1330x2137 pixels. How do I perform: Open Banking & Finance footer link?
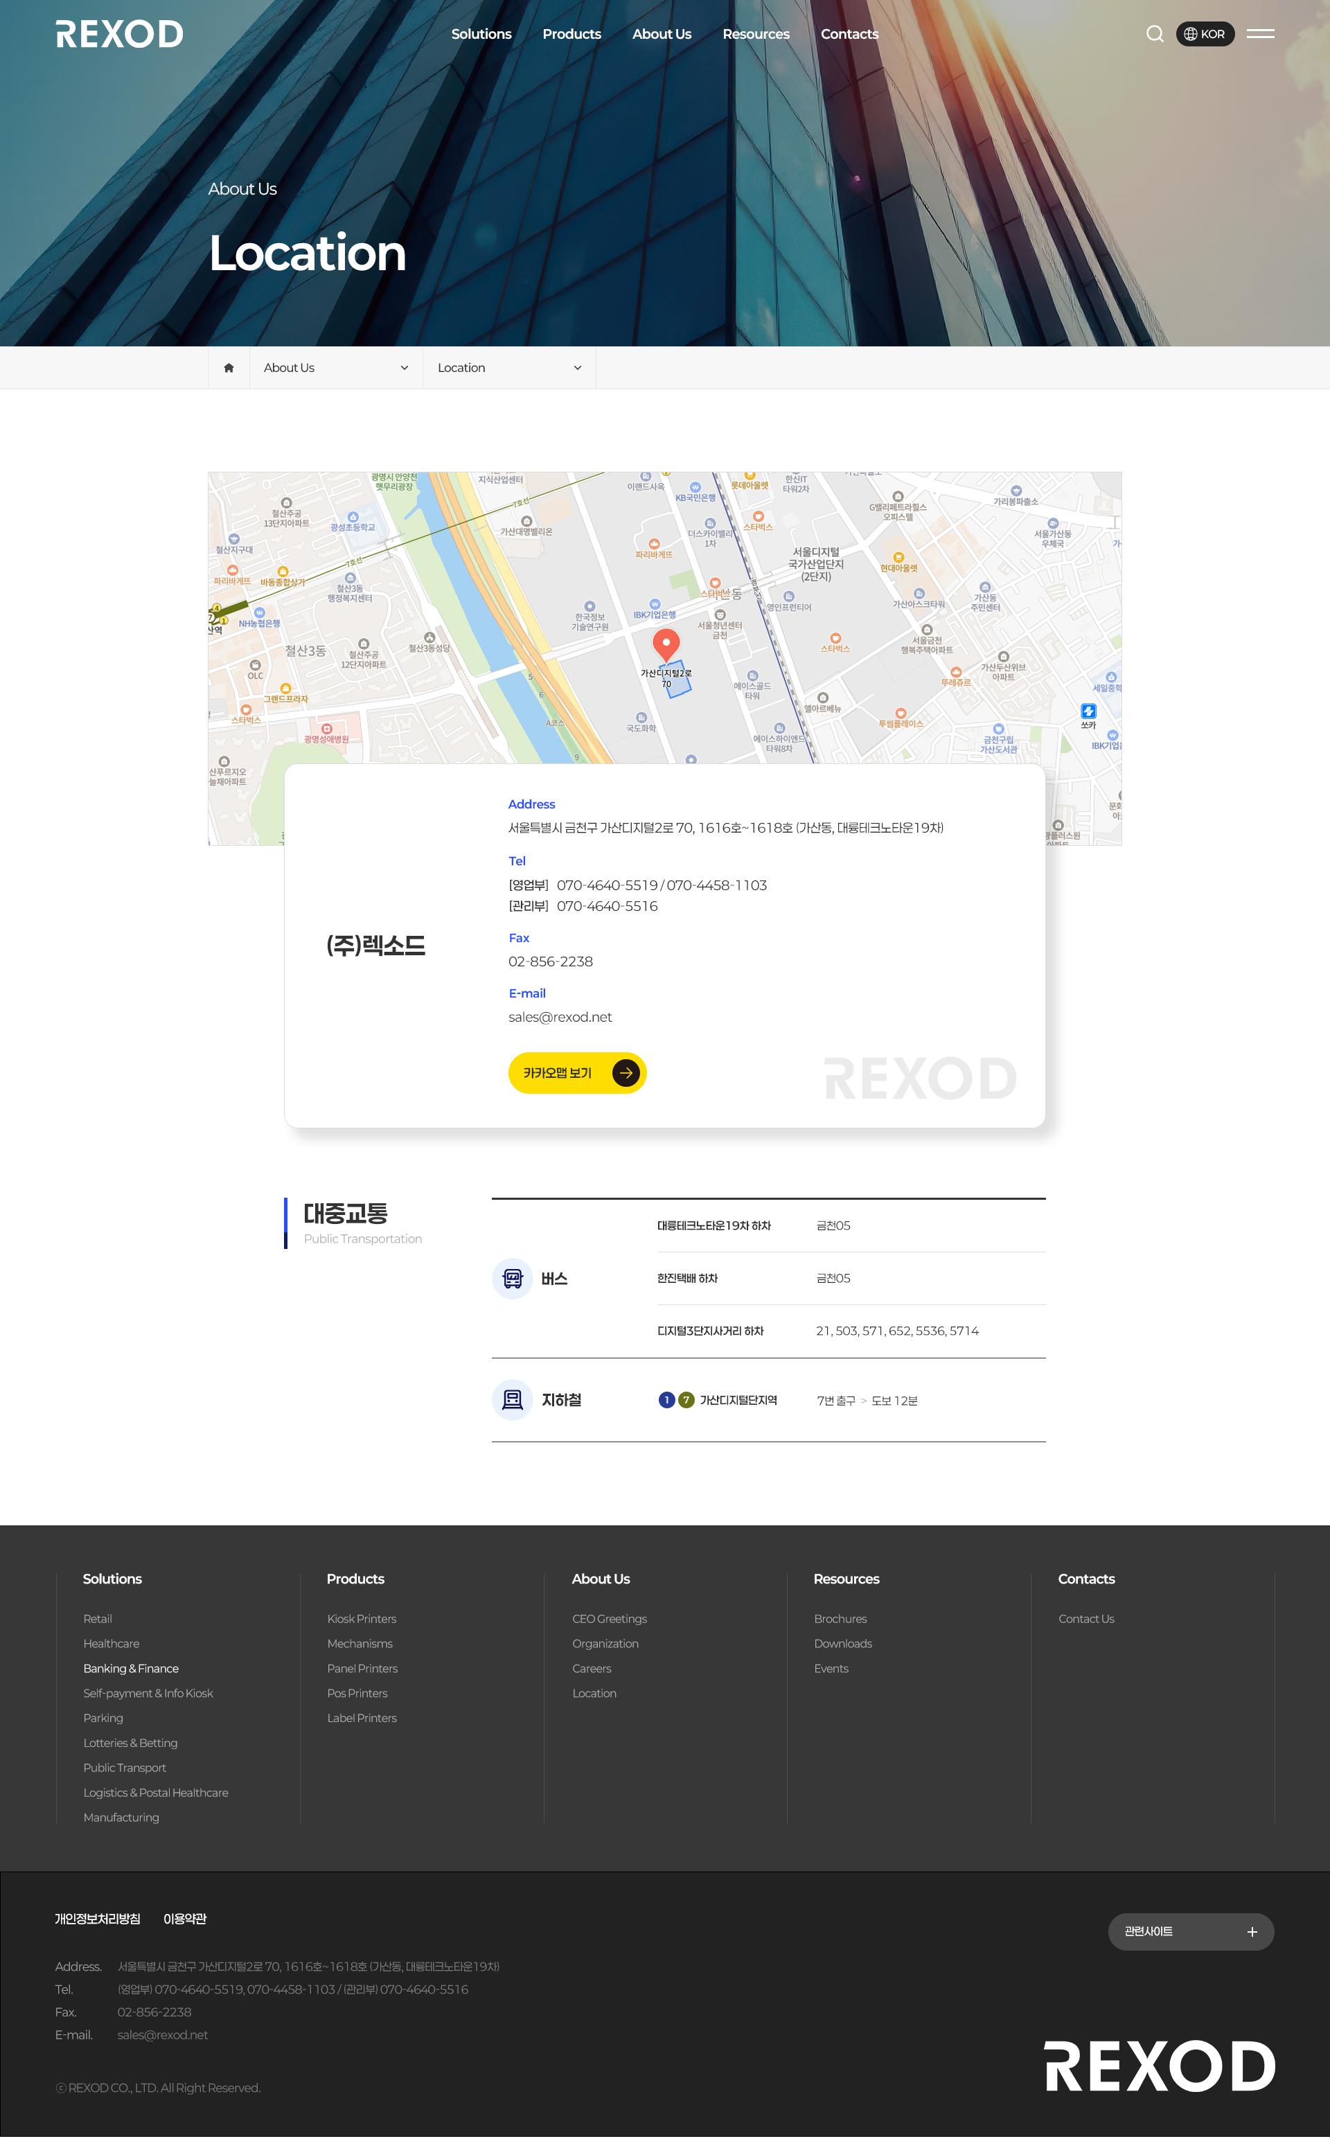[x=131, y=1668]
